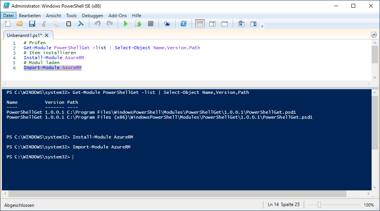The image size is (380, 211).
Task: Toggle script pane shown at top layout
Action: [200, 24]
